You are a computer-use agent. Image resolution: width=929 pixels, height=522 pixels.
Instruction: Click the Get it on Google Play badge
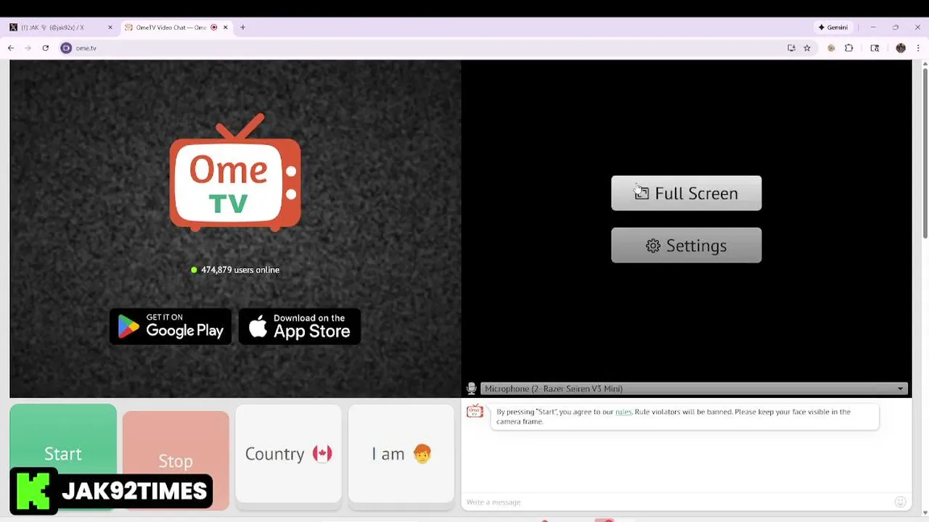coord(171,326)
